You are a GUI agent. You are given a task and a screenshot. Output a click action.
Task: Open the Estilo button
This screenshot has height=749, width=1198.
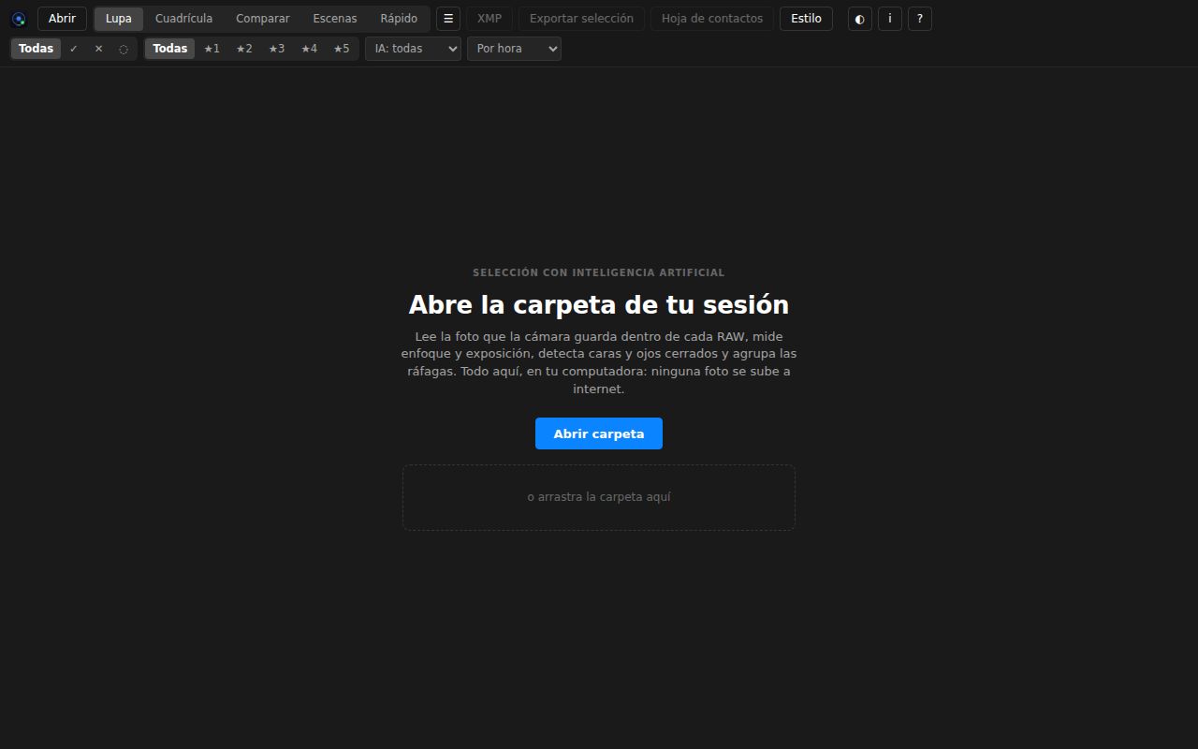click(807, 19)
